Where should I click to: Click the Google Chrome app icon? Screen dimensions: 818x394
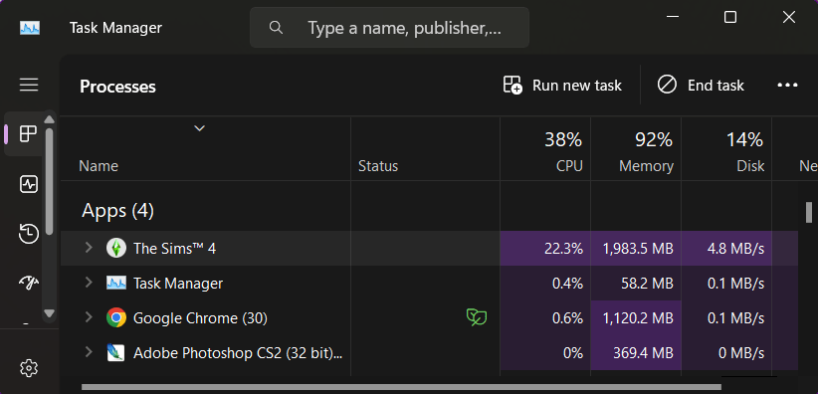(116, 317)
